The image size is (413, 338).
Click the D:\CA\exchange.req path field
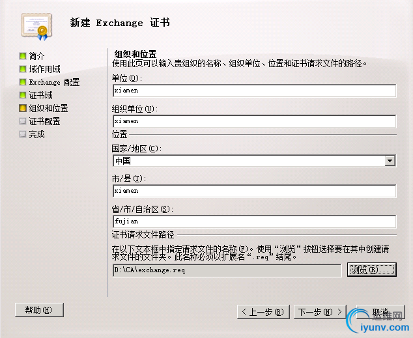tap(227, 270)
